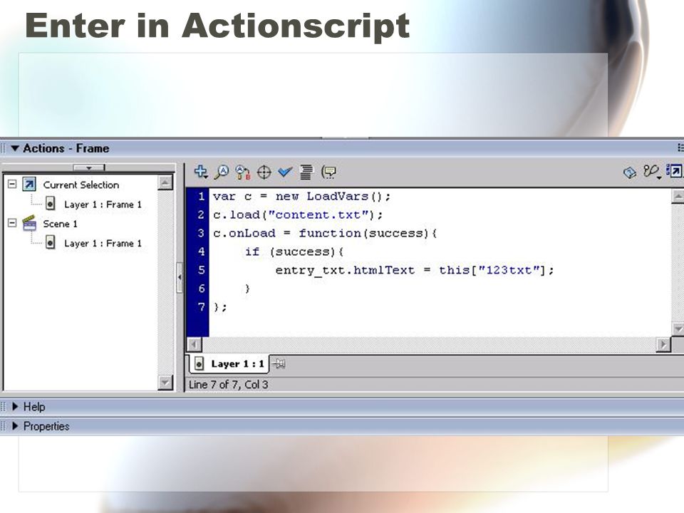This screenshot has height=513, width=684.
Task: Click the 'Actions - Frame' panel title
Action: [x=66, y=148]
